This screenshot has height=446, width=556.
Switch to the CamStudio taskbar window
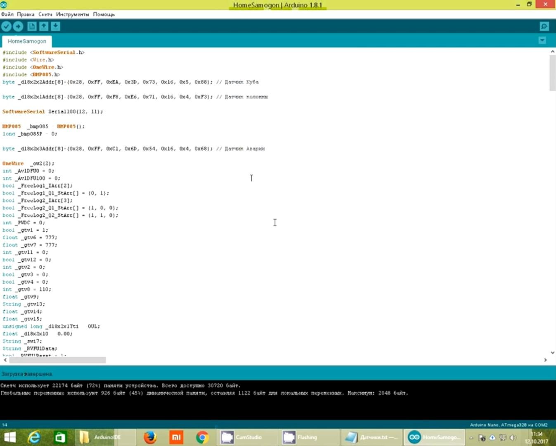click(x=248, y=437)
